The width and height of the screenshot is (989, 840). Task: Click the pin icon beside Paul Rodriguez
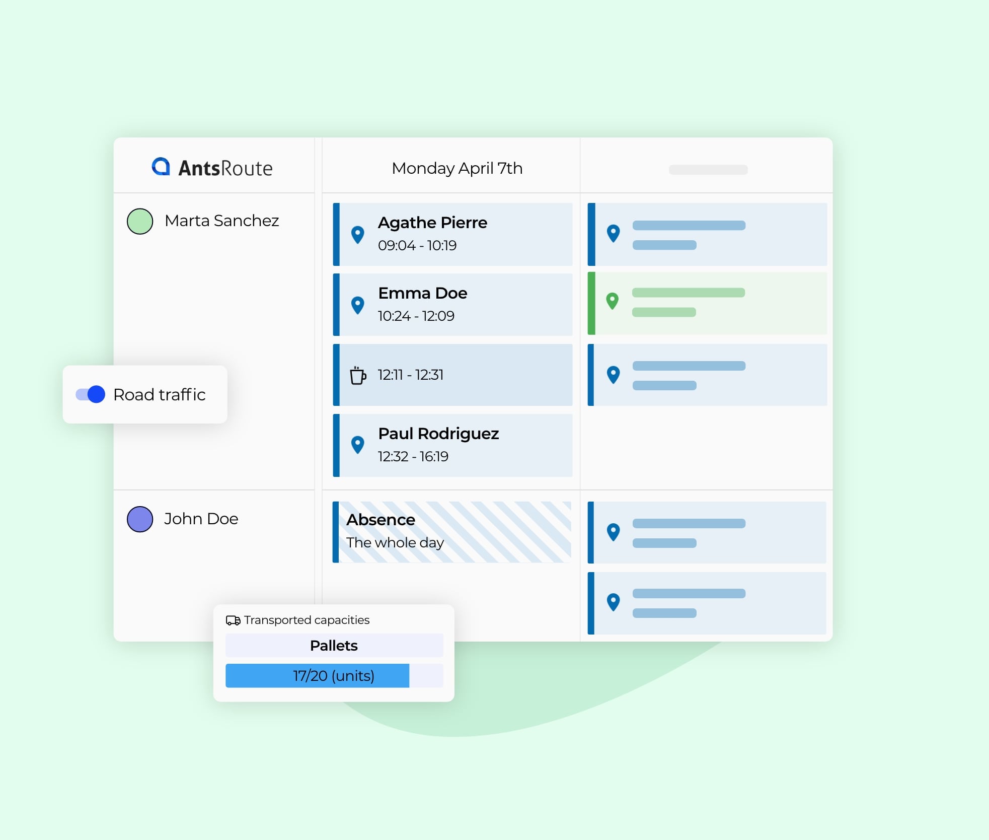[357, 445]
